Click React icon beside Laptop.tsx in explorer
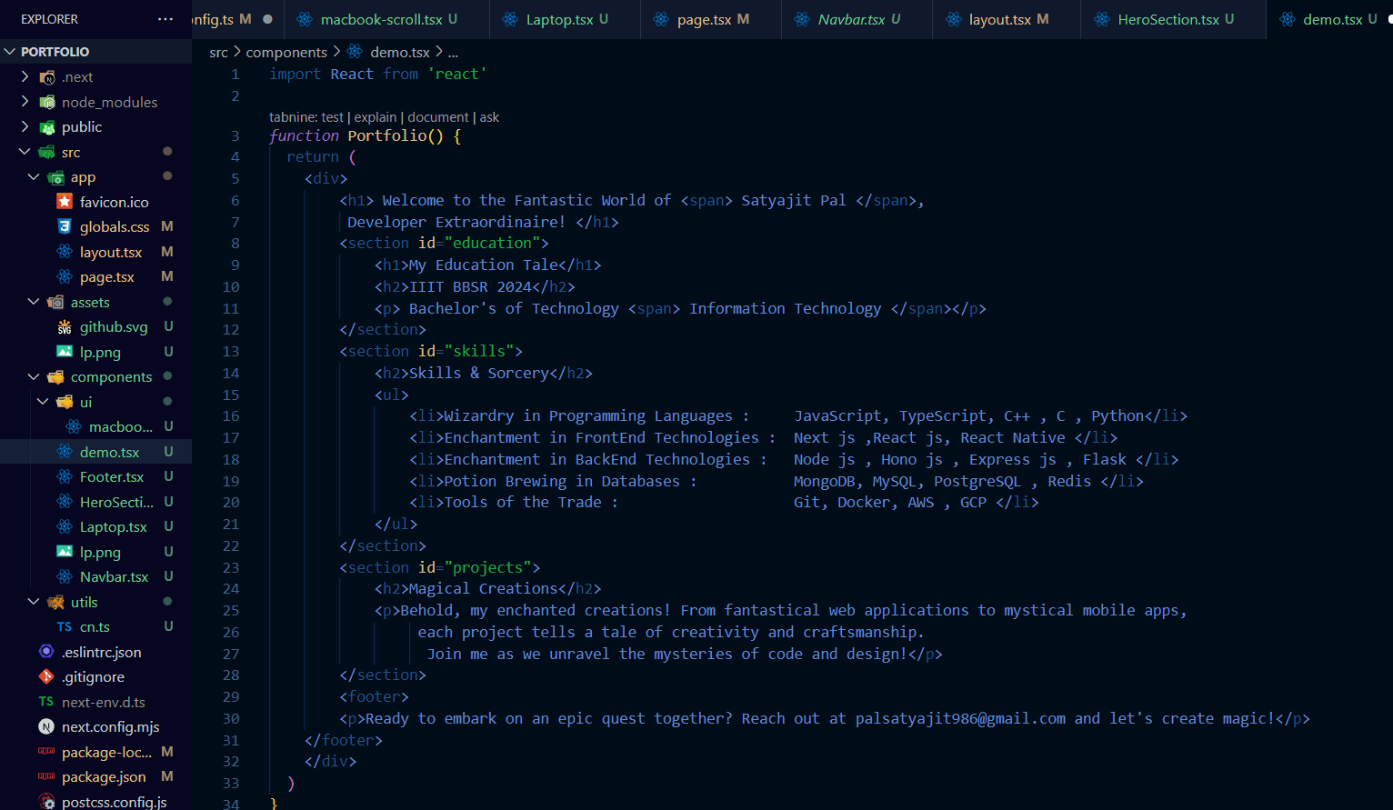1393x810 pixels. pos(65,526)
